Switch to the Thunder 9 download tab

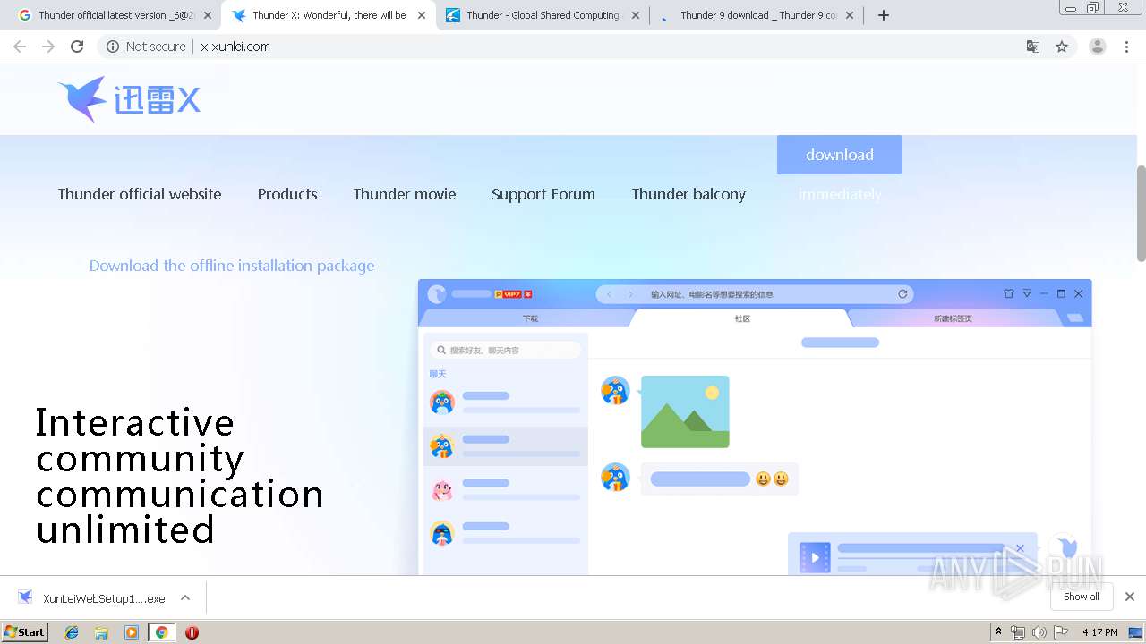click(x=757, y=15)
